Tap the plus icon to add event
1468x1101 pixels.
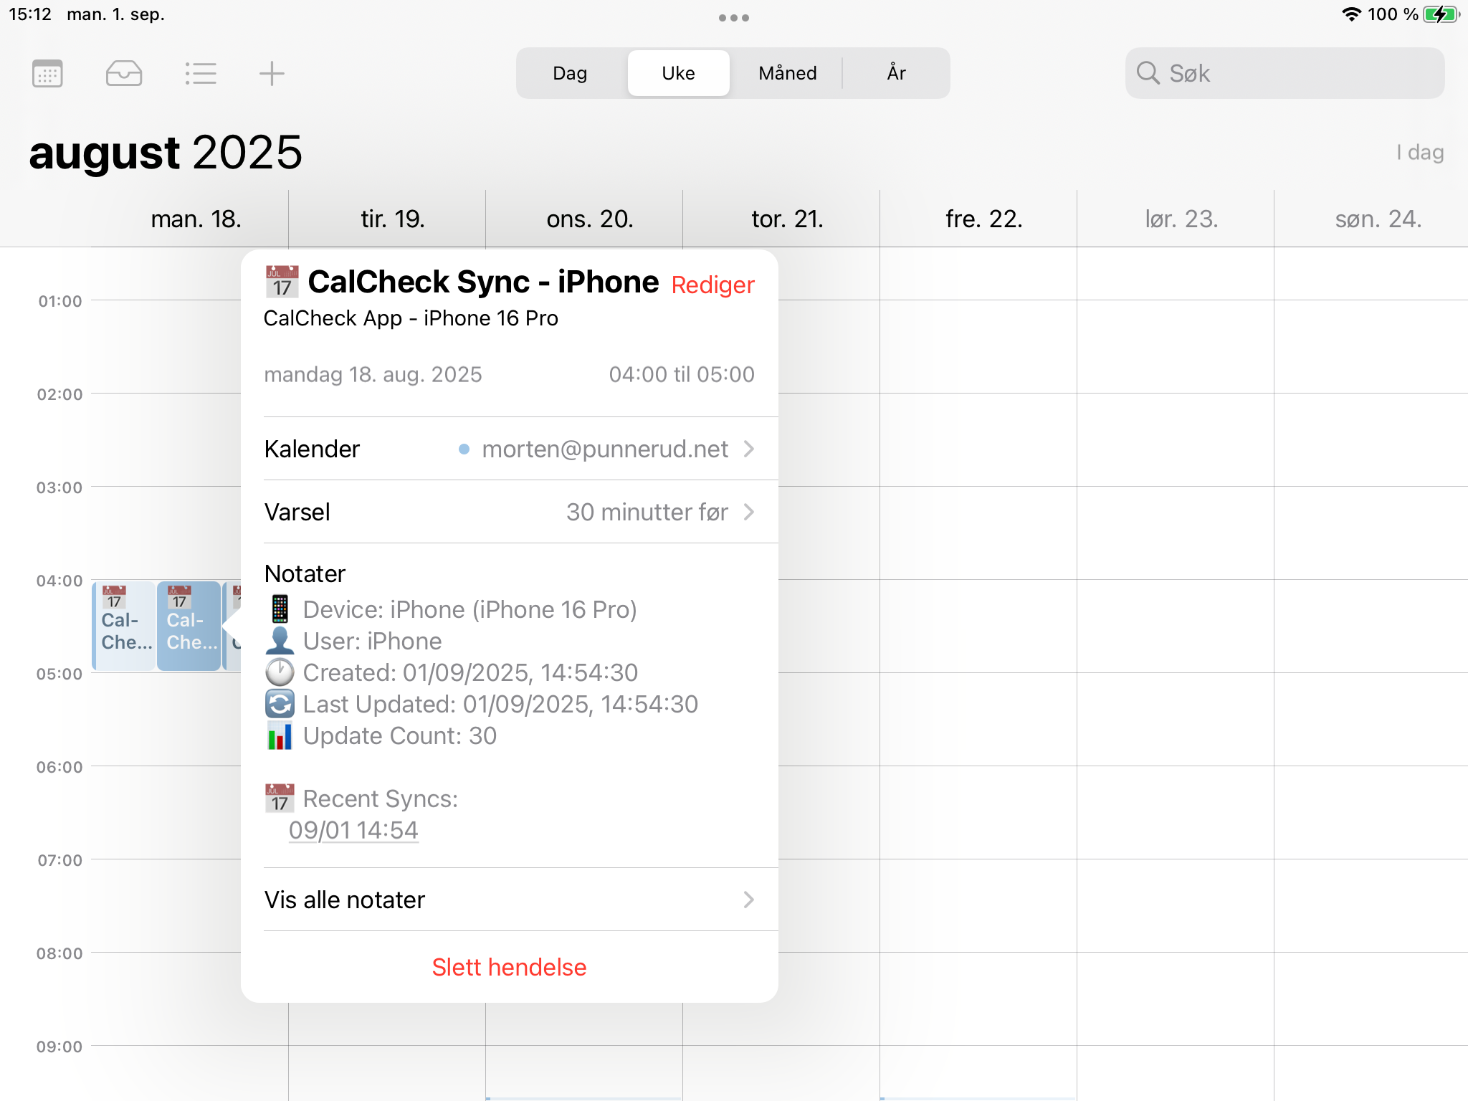272,73
